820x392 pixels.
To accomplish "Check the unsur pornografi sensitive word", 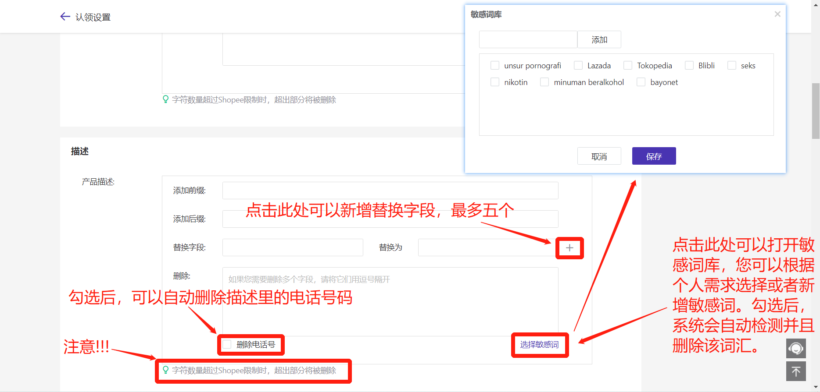I will [x=495, y=65].
